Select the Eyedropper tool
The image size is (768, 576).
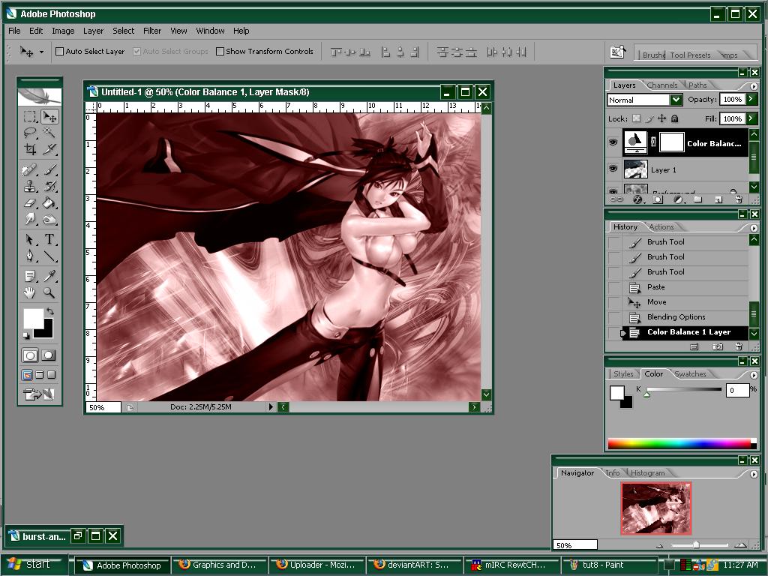pos(49,276)
